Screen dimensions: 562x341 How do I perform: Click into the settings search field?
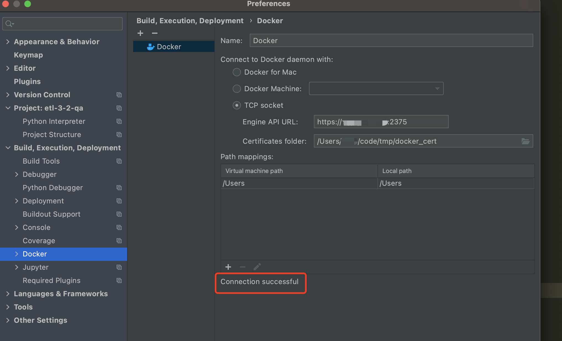pyautogui.click(x=62, y=24)
